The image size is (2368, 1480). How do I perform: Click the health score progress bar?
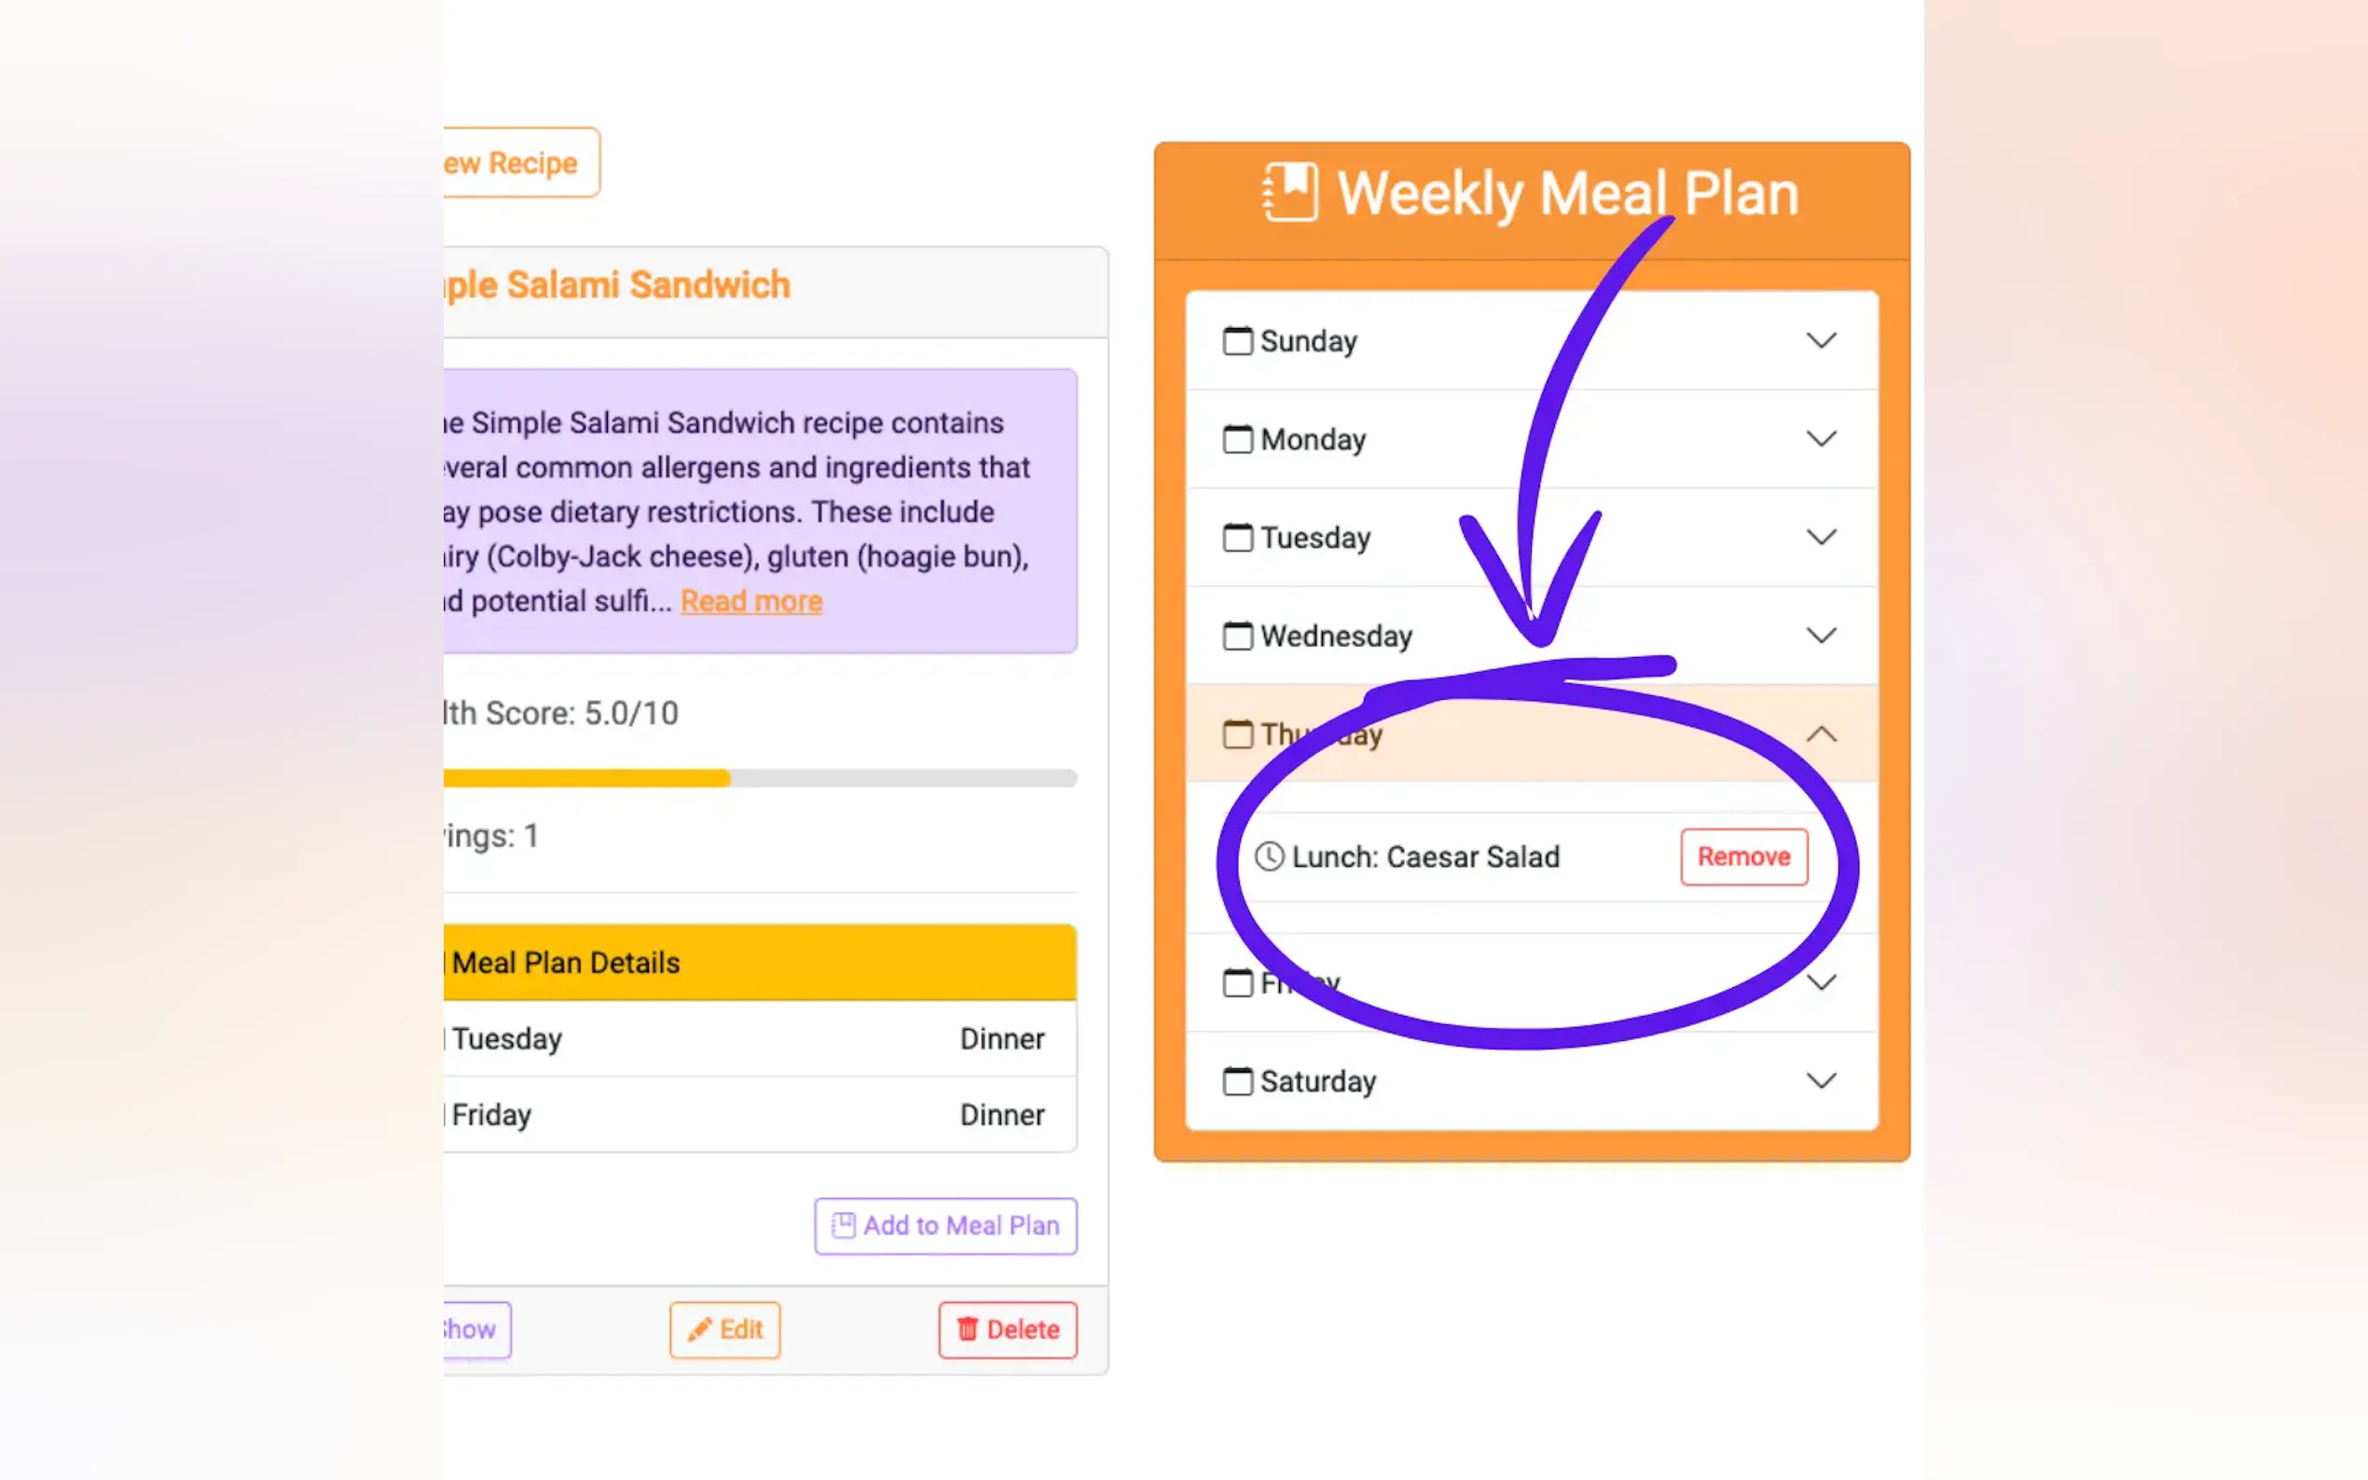tap(760, 778)
